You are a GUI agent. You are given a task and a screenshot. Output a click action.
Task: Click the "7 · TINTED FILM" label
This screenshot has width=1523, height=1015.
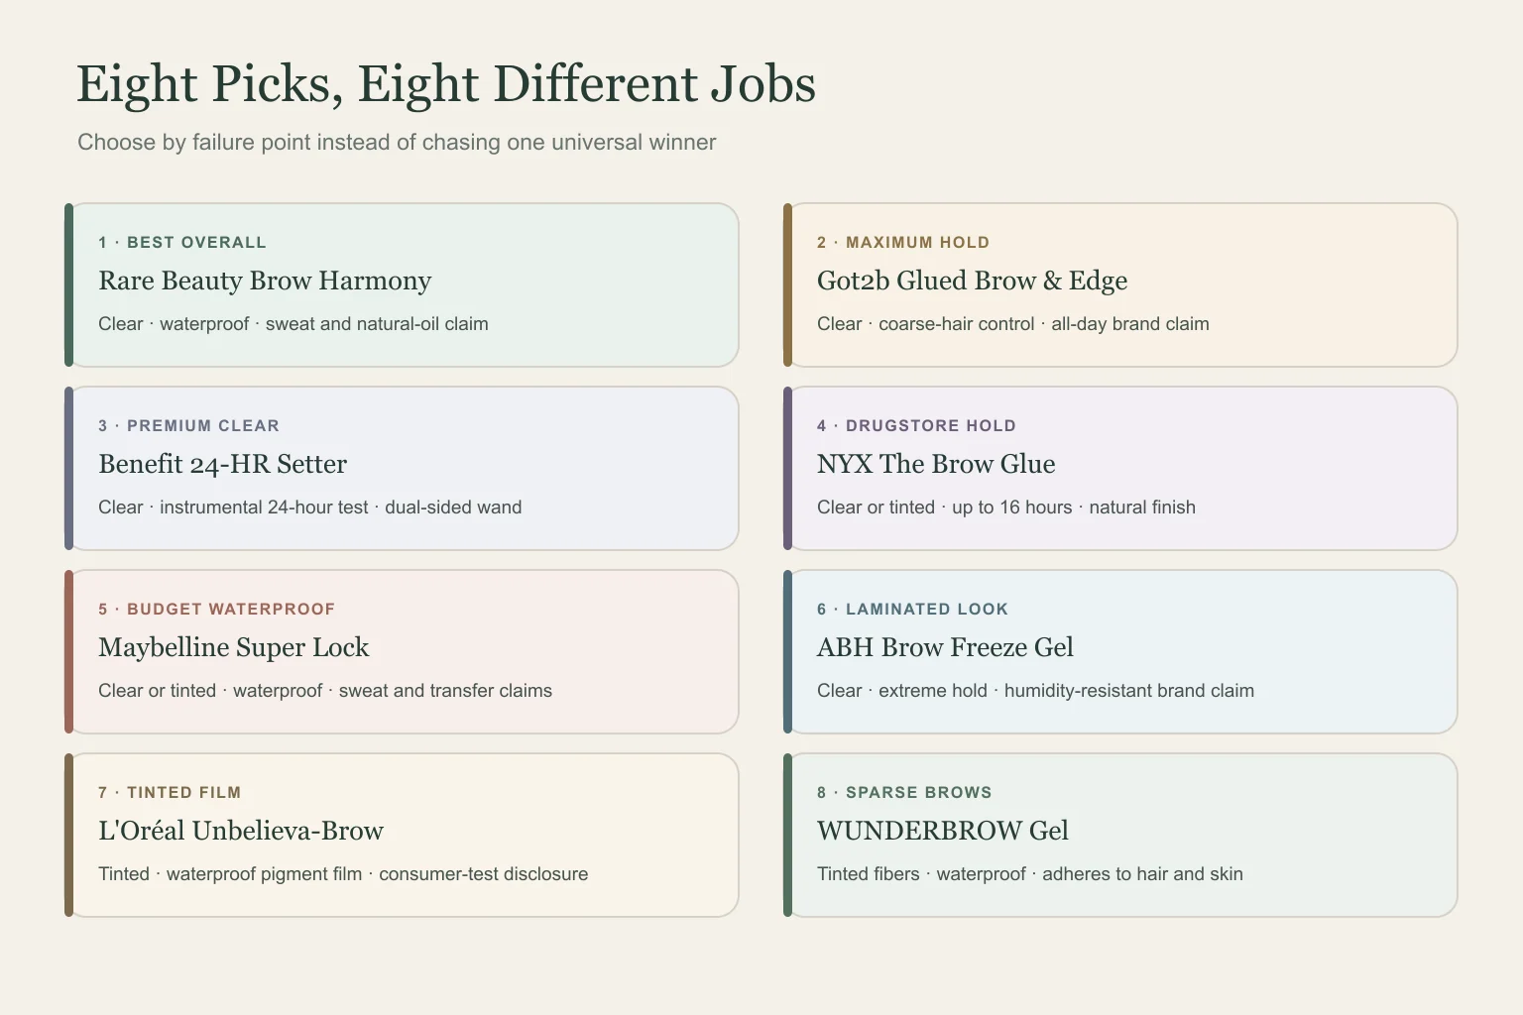pyautogui.click(x=170, y=793)
